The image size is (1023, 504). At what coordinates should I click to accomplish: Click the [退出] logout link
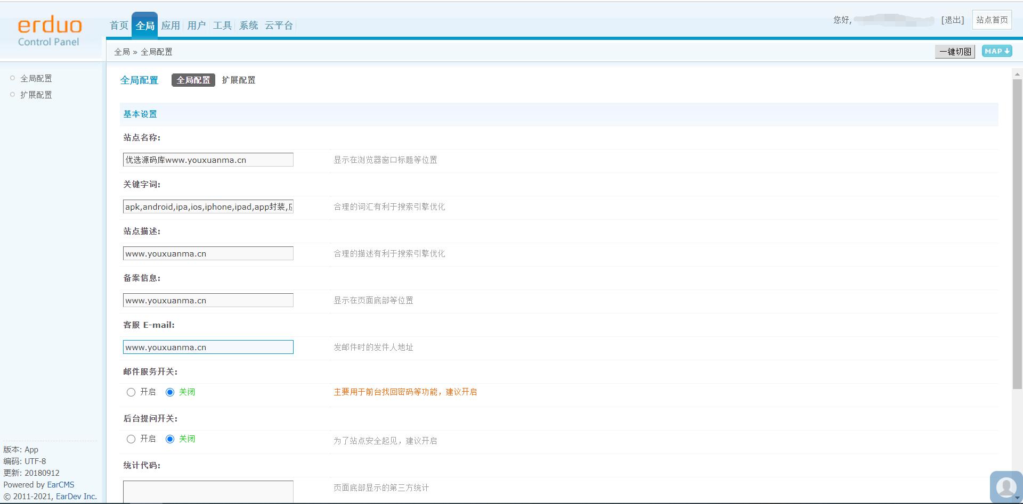tap(952, 20)
